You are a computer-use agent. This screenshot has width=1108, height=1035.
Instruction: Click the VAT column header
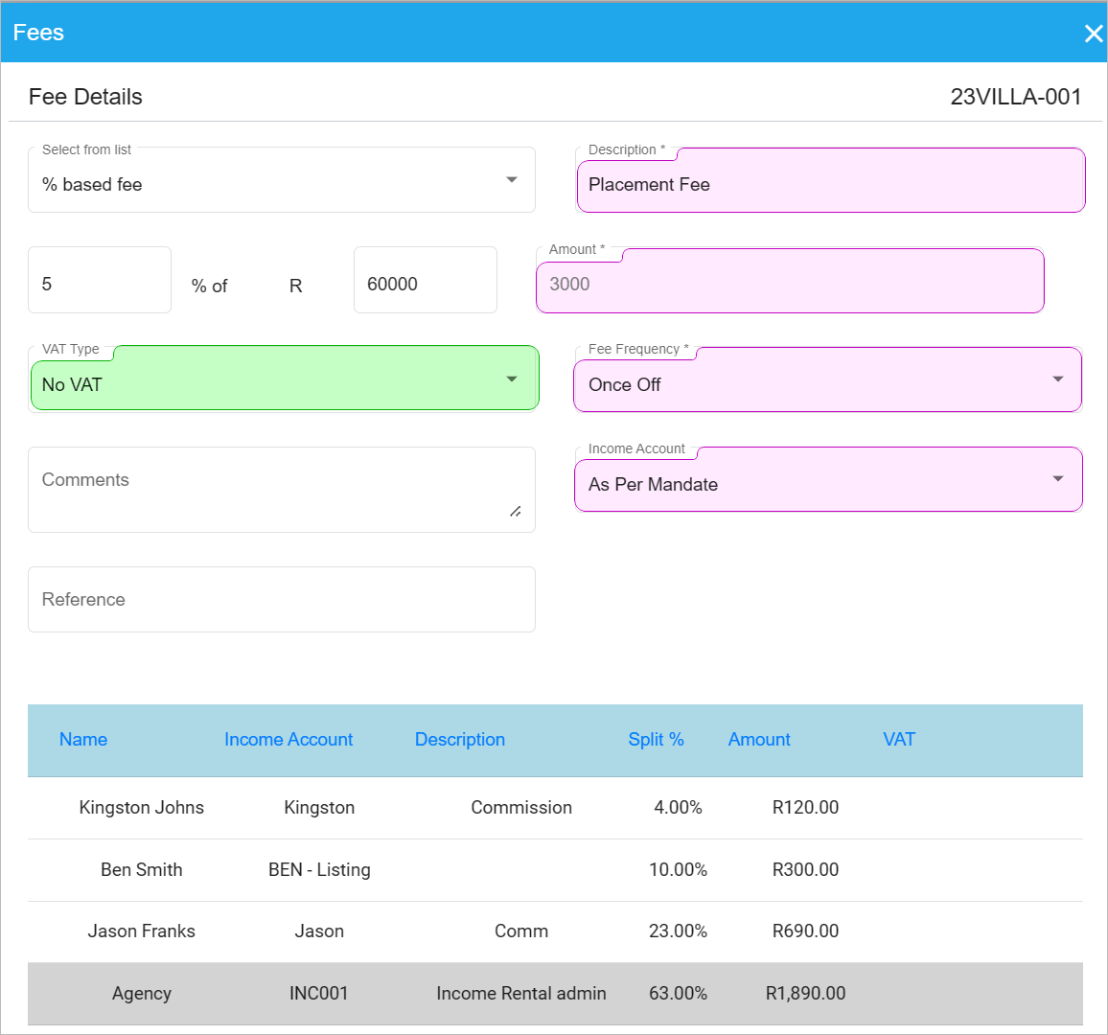pos(899,739)
